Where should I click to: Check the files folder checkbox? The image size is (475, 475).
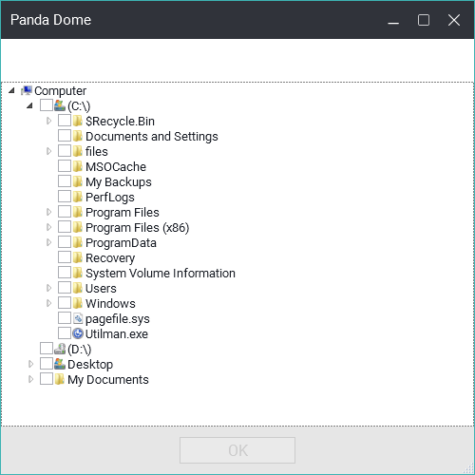(x=65, y=151)
